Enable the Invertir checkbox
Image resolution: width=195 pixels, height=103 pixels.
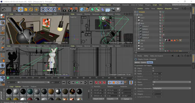(x=153, y=85)
